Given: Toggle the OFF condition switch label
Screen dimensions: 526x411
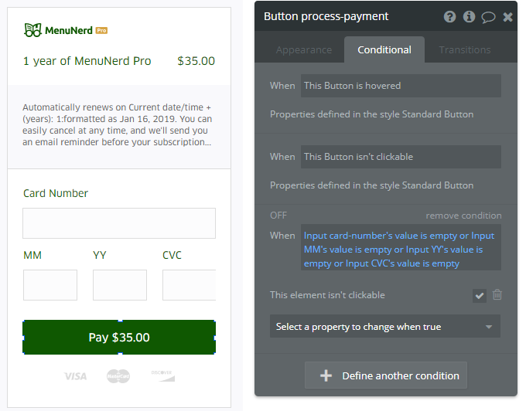Looking at the screenshot, I should [278, 216].
